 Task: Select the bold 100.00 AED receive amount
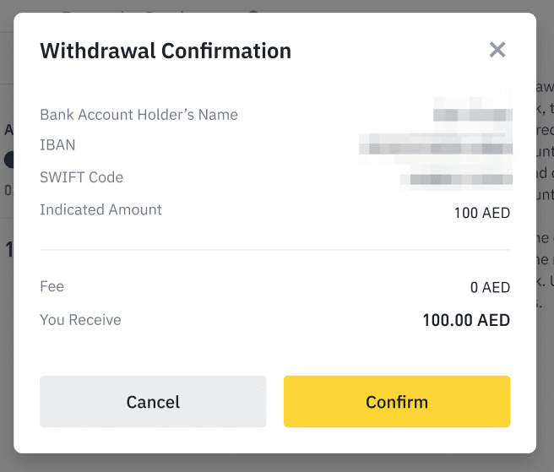click(466, 321)
